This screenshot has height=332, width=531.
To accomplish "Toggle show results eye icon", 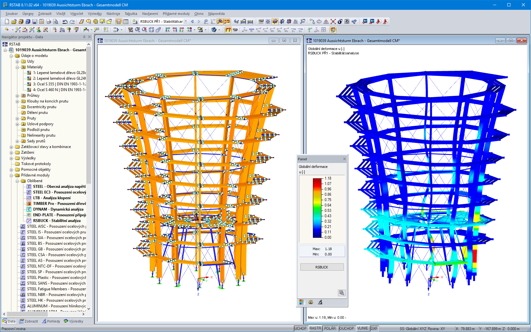I will coord(220,22).
